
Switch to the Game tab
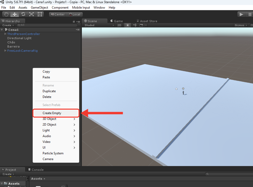click(x=117, y=21)
